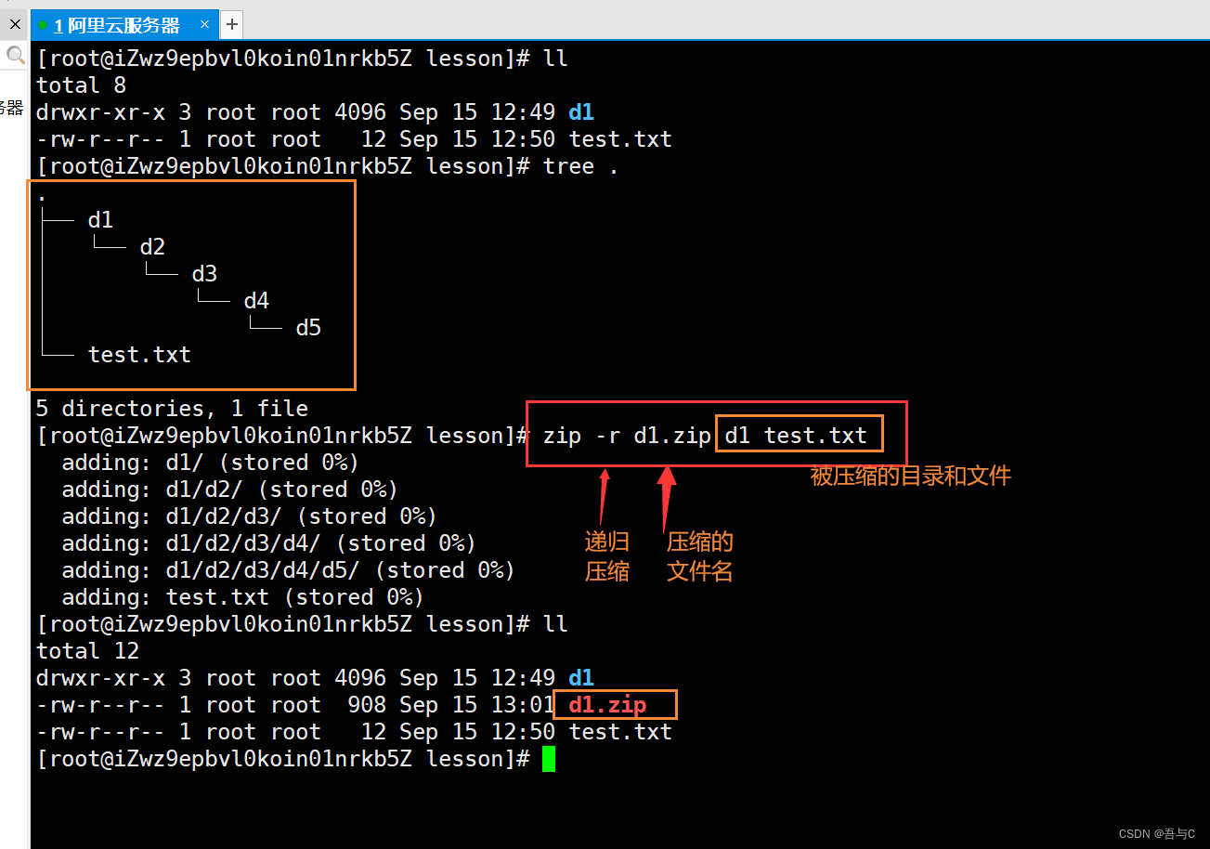Close the left side panel with X
Image resolution: width=1210 pixels, height=849 pixels.
tap(15, 24)
